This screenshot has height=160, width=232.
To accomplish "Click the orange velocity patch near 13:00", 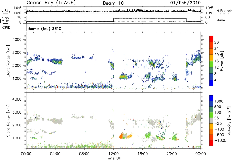I will [121, 136].
